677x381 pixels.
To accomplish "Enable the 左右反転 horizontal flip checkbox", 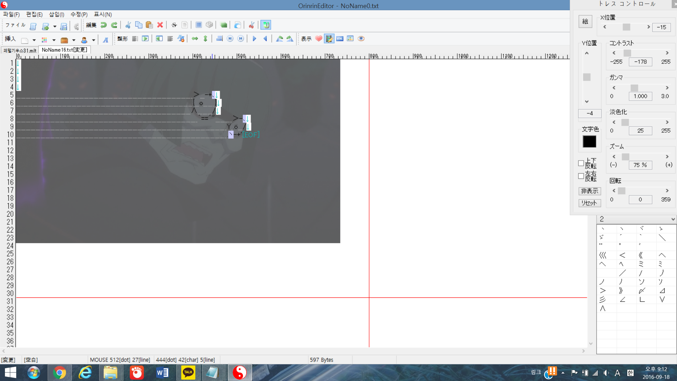I will point(581,176).
